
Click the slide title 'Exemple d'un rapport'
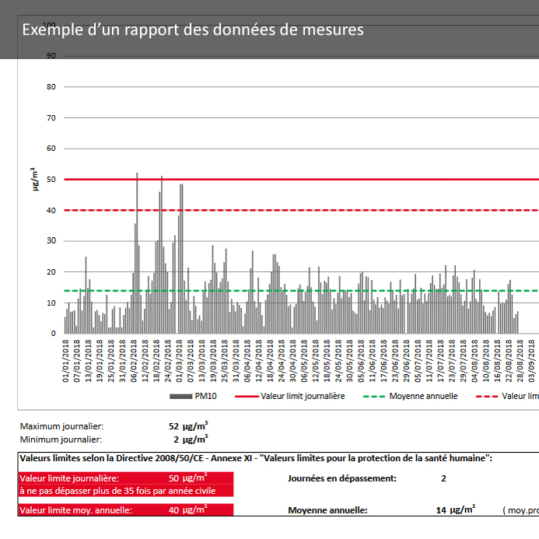(x=192, y=30)
